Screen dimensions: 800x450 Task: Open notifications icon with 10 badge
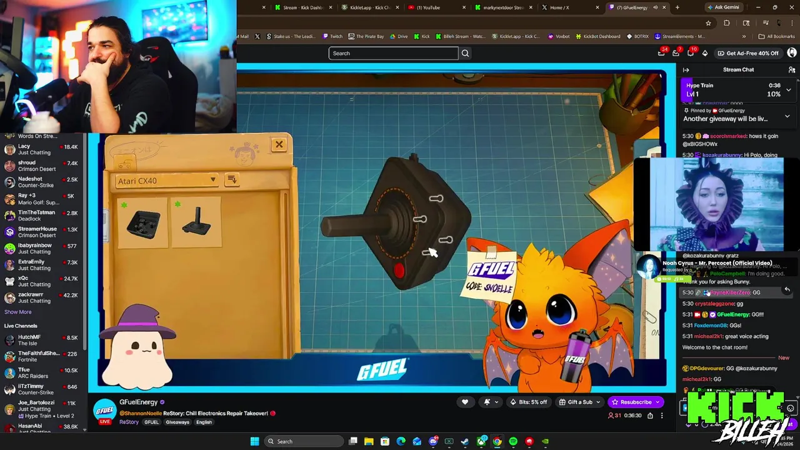pos(691,53)
